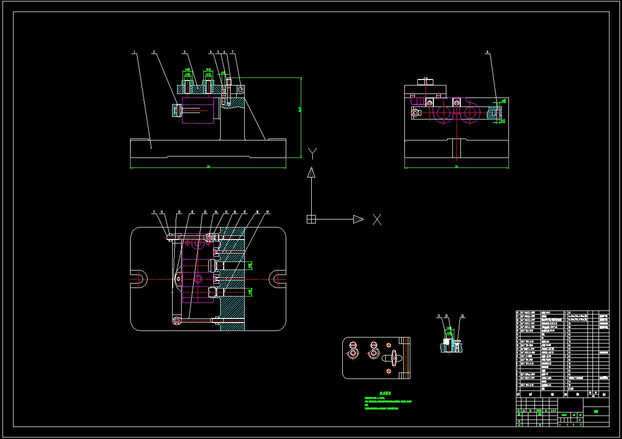Screen dimensions: 622x439
Task: Select the magenta workpiece outline in front view
Action: pyautogui.click(x=199, y=110)
